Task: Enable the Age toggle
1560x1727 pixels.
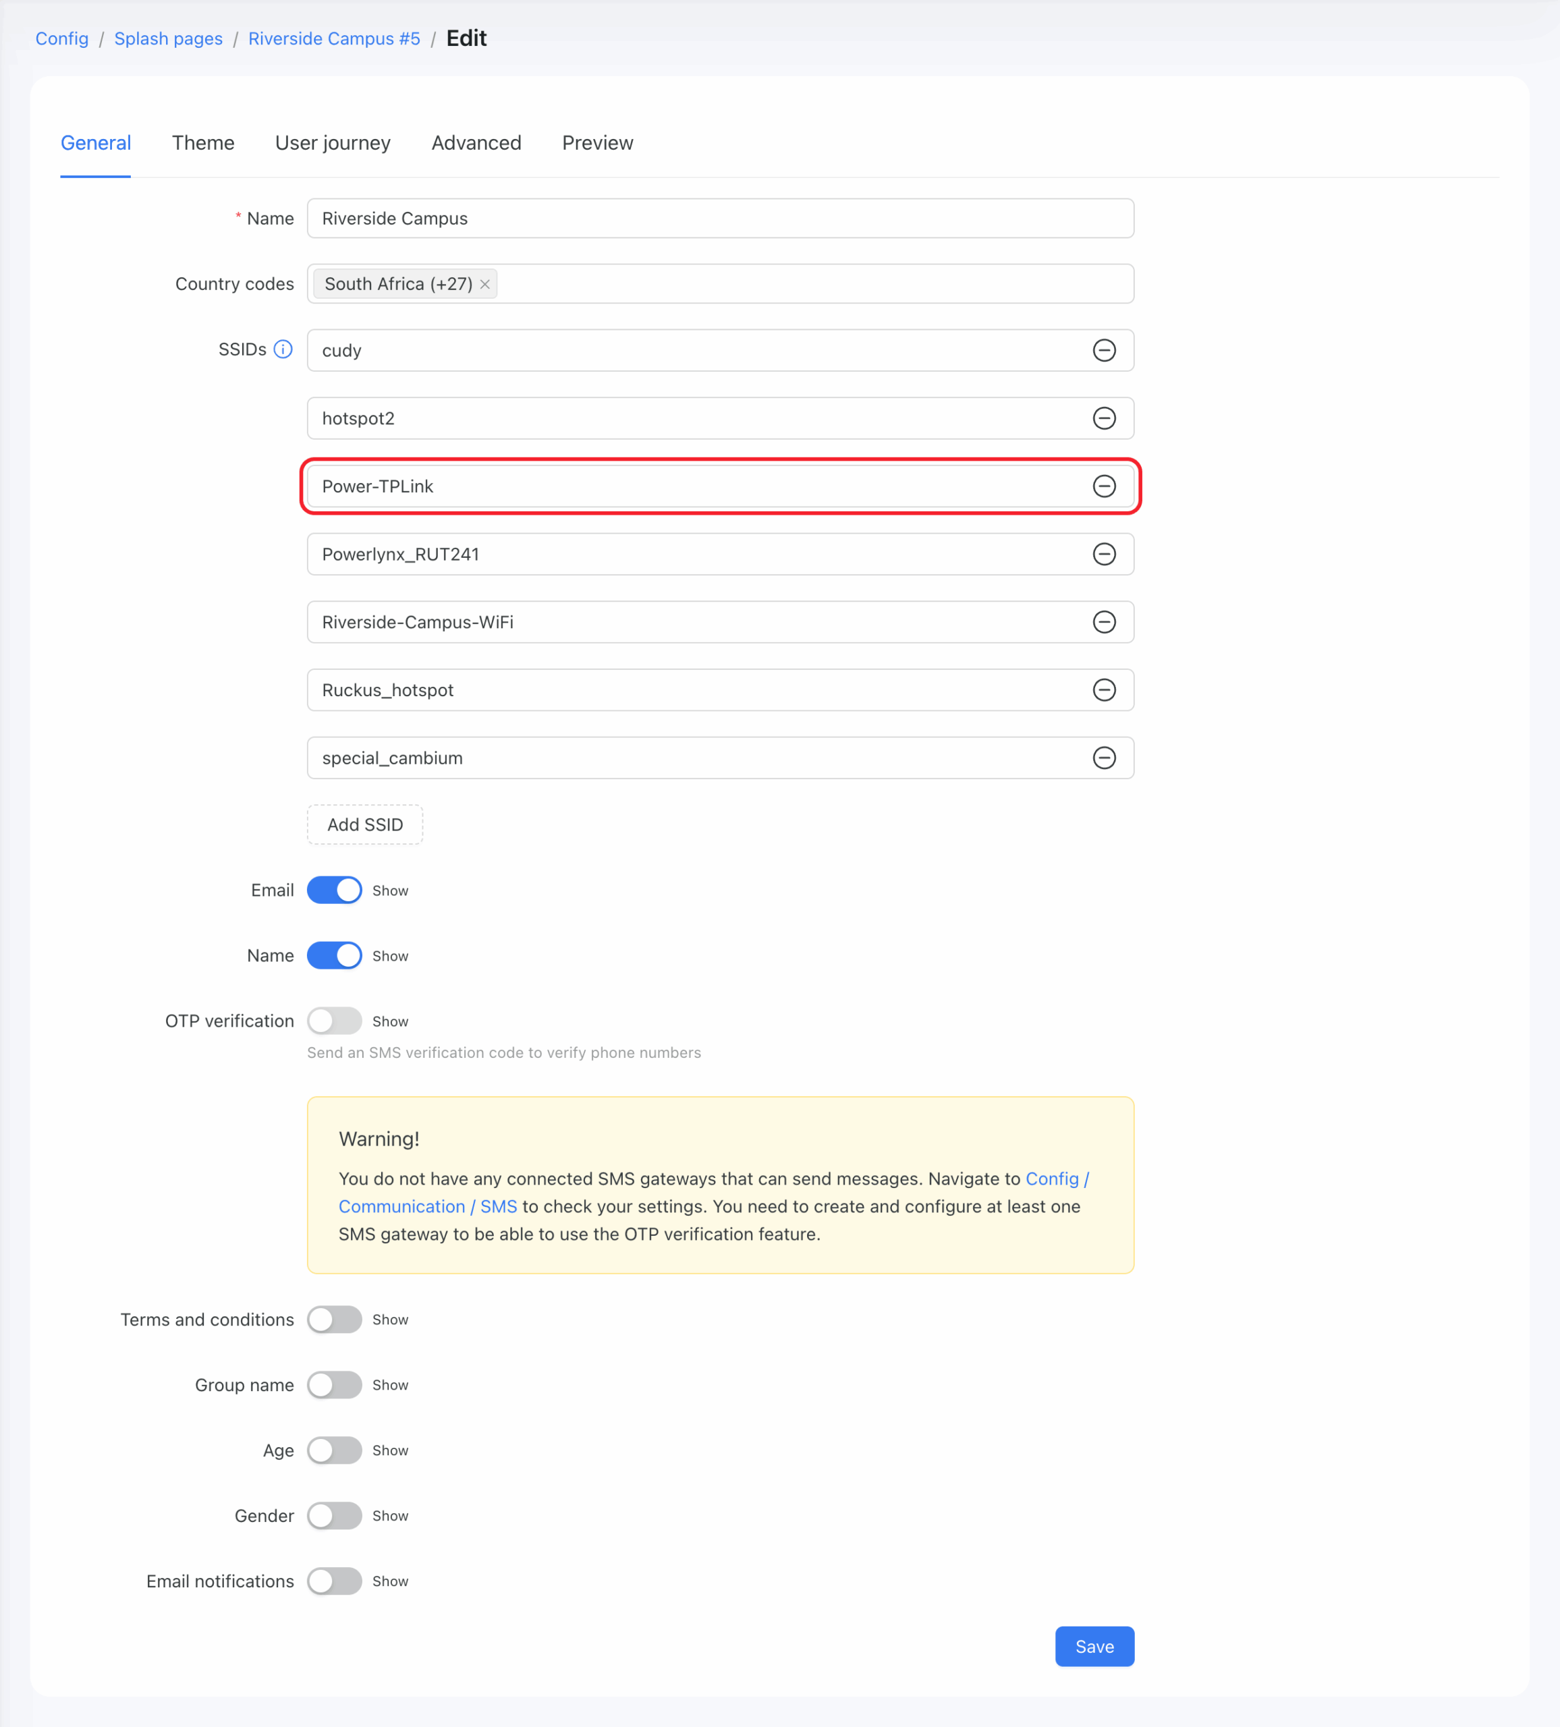Action: 334,1450
